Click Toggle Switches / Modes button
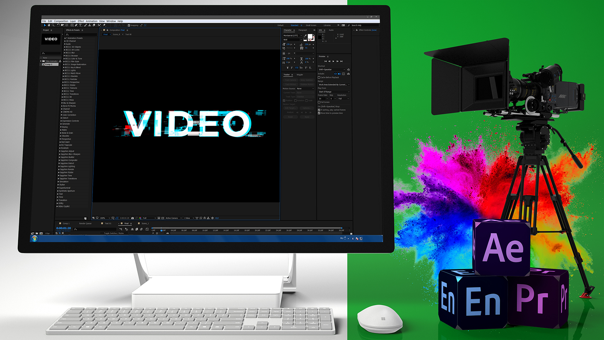 (x=114, y=233)
